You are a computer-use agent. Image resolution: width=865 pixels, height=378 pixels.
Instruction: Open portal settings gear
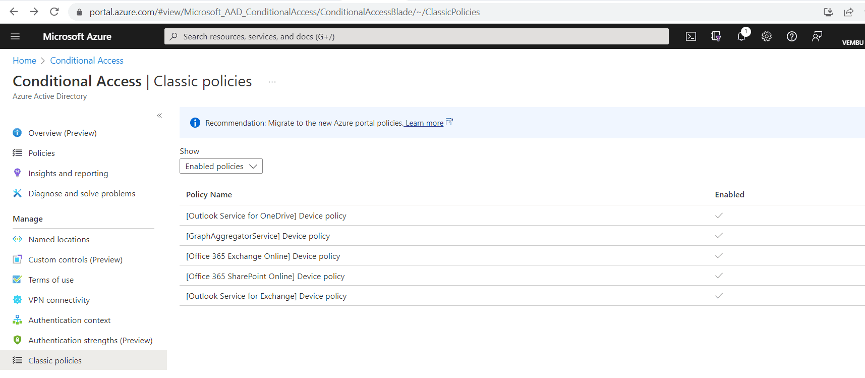point(767,36)
